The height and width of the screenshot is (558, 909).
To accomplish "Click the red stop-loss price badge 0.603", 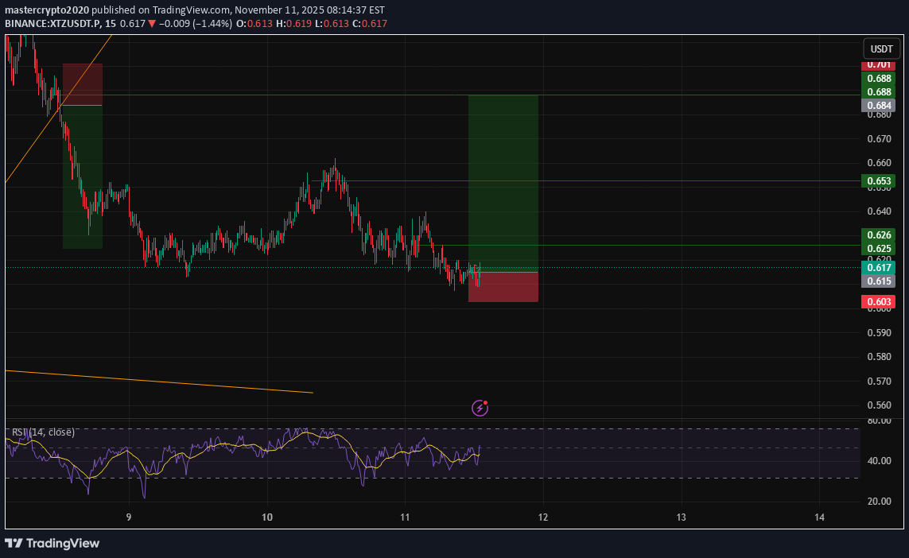I will click(x=880, y=301).
